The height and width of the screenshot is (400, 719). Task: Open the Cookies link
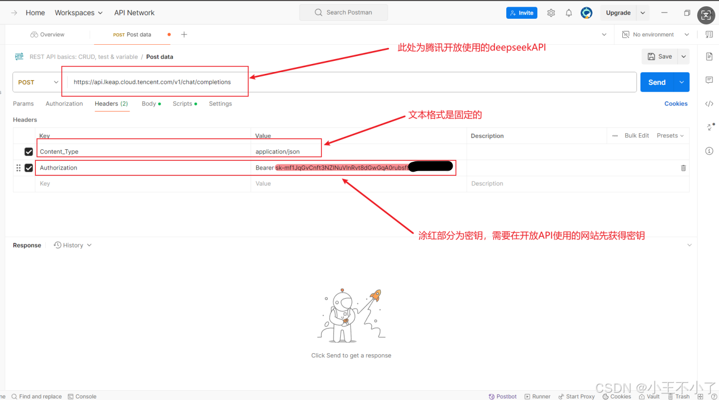click(x=676, y=104)
